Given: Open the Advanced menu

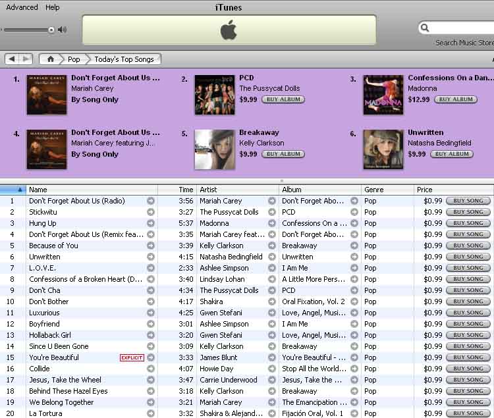Looking at the screenshot, I should (22, 7).
